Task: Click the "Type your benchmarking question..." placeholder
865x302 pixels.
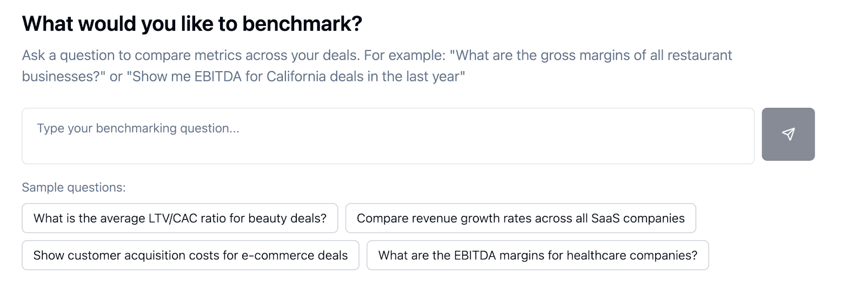Action: pyautogui.click(x=138, y=128)
